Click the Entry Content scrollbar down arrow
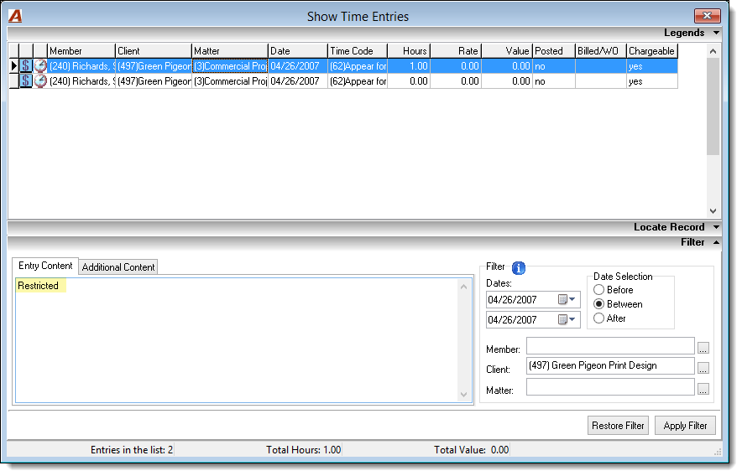The width and height of the screenshot is (742, 476). [463, 395]
